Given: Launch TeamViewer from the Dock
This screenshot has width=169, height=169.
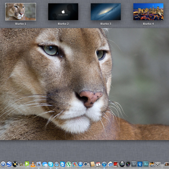Looking at the screenshot, I should coord(63,164).
